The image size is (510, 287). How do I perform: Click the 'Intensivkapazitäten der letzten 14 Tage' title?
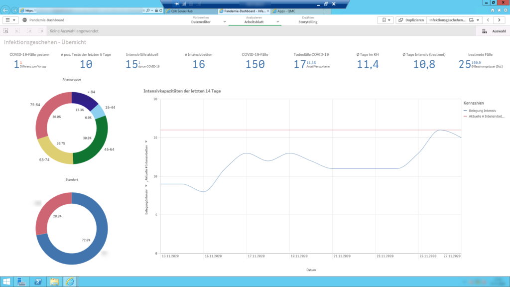(182, 91)
